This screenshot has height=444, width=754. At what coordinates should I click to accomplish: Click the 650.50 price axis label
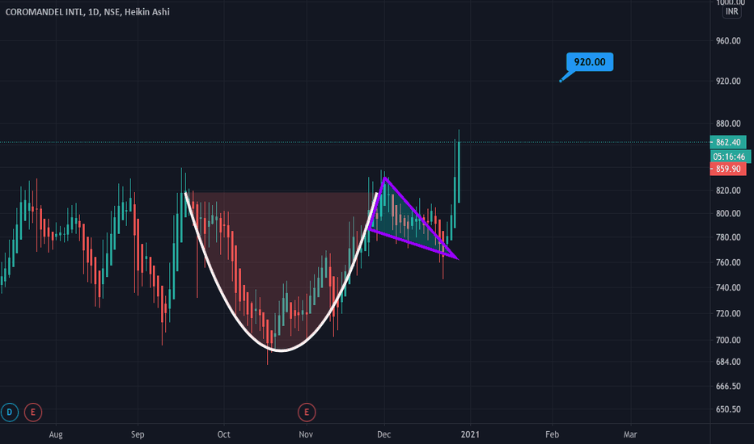(728, 409)
